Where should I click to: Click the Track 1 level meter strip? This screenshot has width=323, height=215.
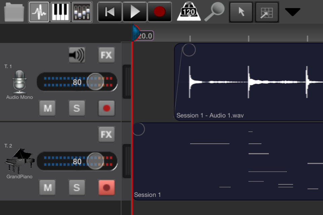pyautogui.click(x=127, y=82)
